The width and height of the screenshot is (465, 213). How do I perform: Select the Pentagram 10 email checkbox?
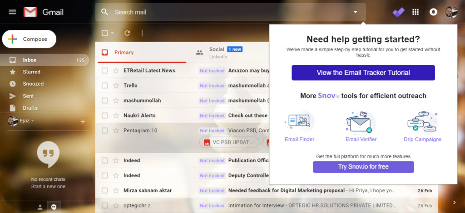click(105, 131)
